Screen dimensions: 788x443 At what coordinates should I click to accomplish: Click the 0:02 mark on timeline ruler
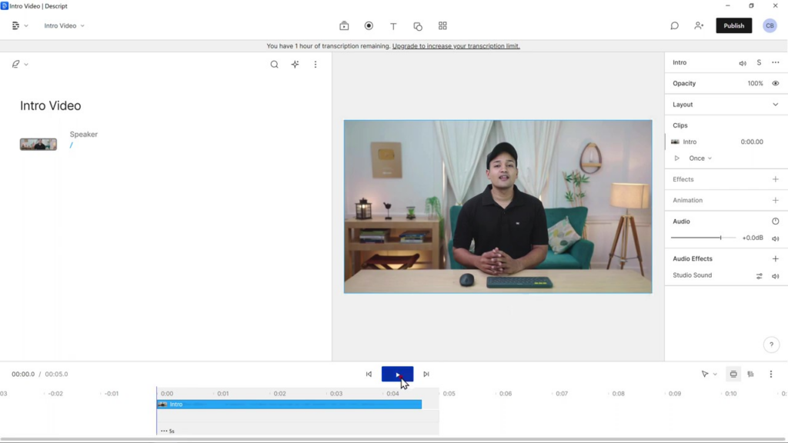point(280,394)
